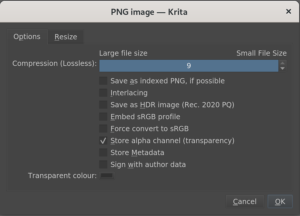Screen dimensions: 300x216
Task: Confirm the PNG export with OK
Action: tap(280, 201)
